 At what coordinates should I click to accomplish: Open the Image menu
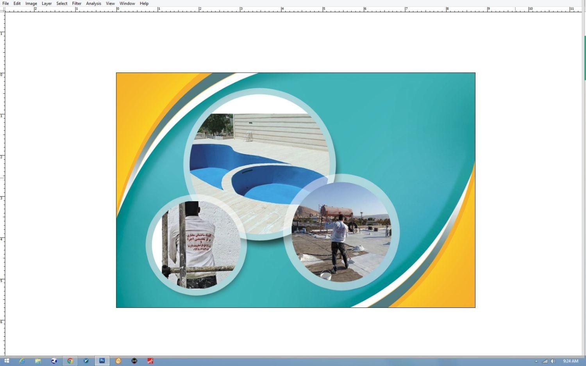click(31, 4)
